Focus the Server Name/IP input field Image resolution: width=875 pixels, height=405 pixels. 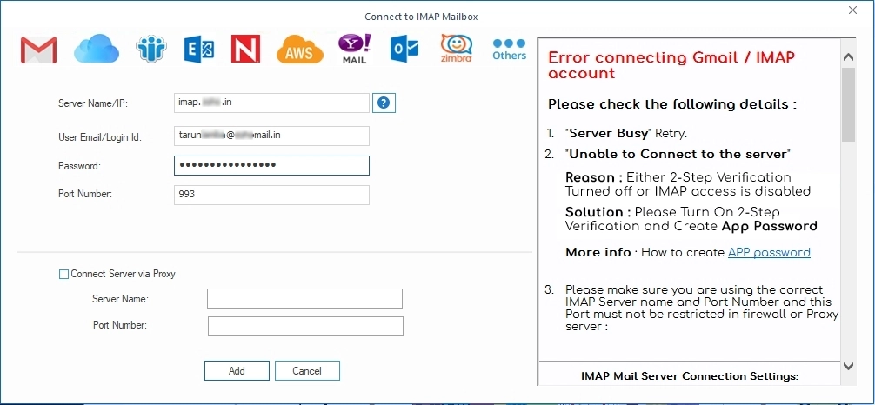(x=271, y=103)
